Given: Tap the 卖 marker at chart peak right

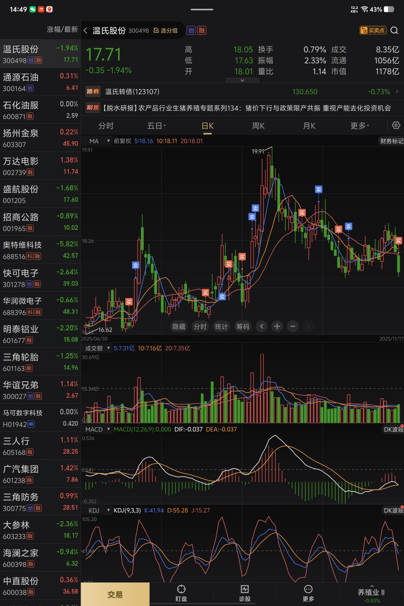Looking at the screenshot, I should click(319, 189).
